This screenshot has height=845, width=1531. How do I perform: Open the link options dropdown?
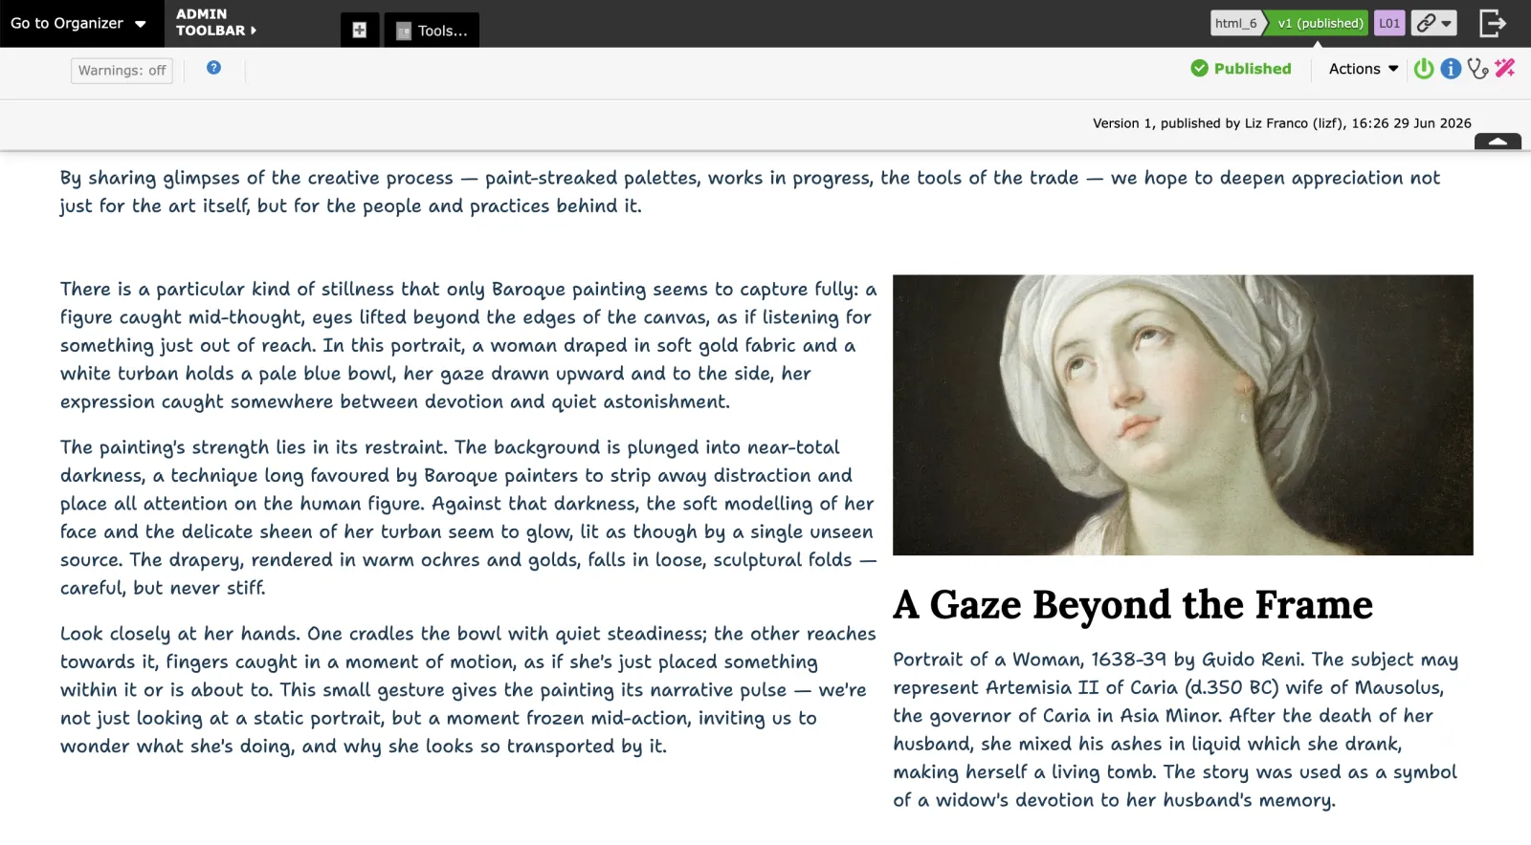pos(1434,23)
